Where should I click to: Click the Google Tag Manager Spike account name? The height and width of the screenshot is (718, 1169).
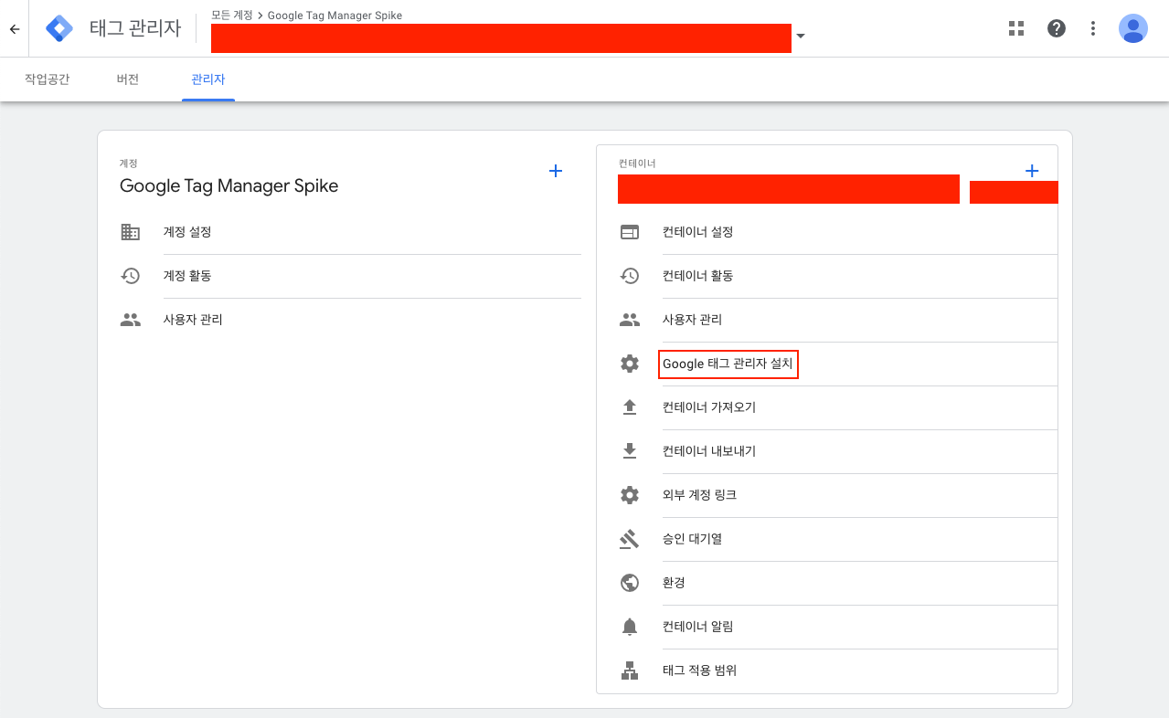pyautogui.click(x=229, y=186)
